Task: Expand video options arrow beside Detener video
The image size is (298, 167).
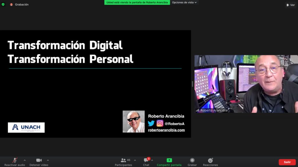Action: [48, 160]
